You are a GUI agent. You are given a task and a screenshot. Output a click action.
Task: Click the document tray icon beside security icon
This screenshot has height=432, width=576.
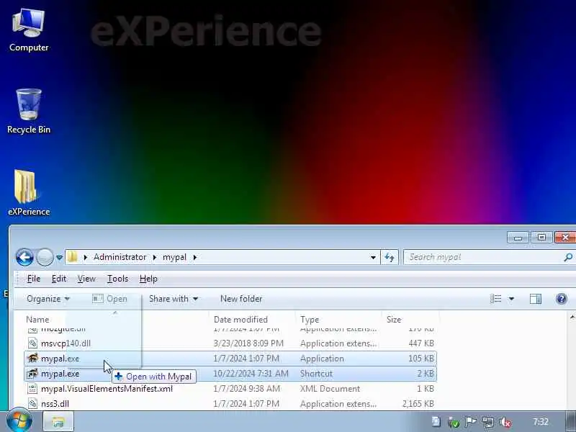coord(436,422)
